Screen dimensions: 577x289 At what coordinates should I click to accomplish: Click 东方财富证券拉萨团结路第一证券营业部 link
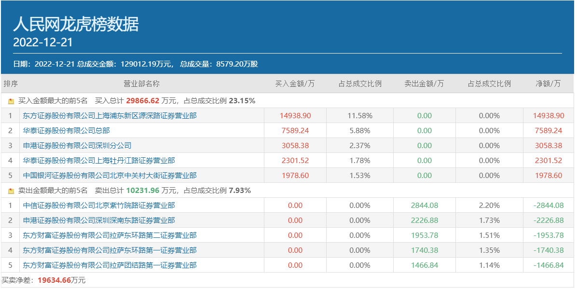coord(110,265)
